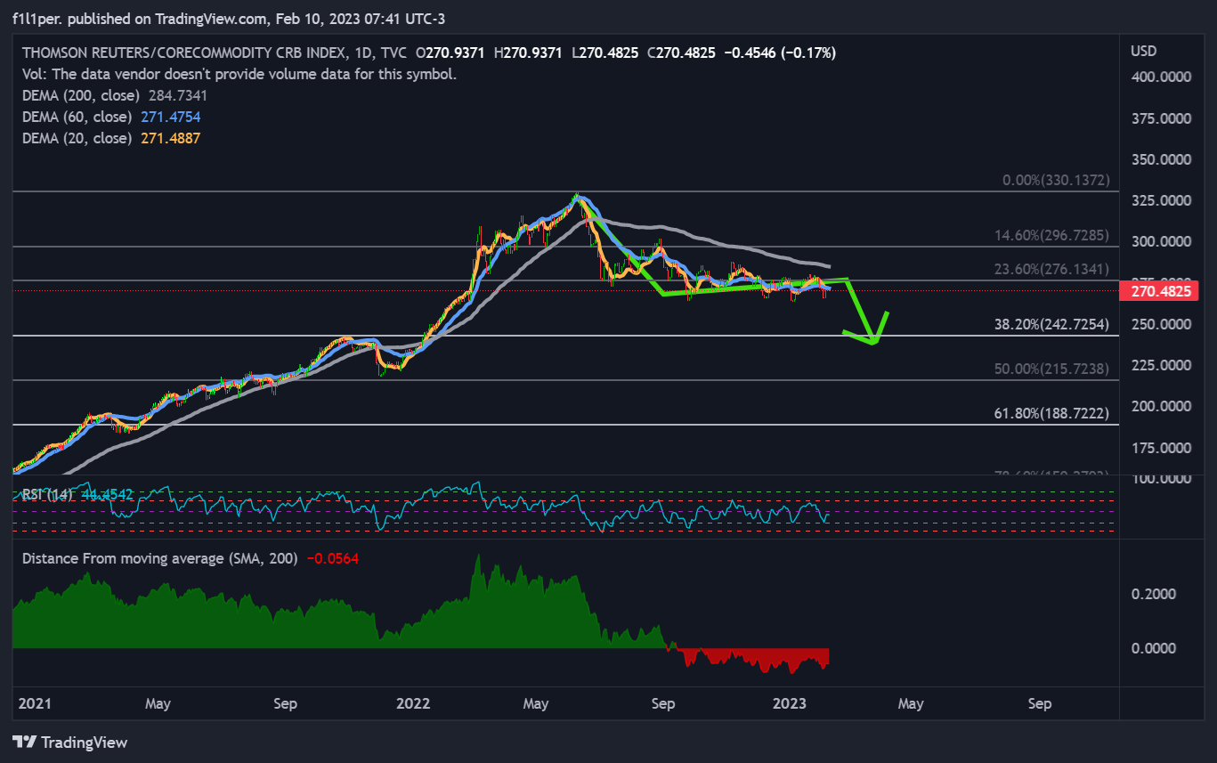
Task: Click the DEMA value 284.7341
Action: pos(177,95)
